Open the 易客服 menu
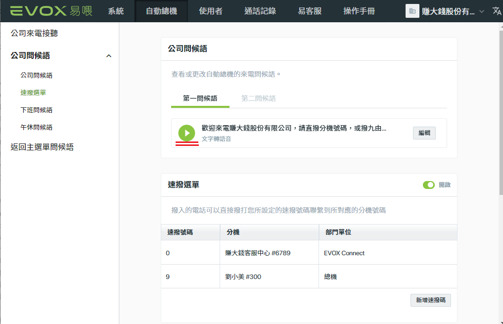This screenshot has width=503, height=324. [310, 11]
